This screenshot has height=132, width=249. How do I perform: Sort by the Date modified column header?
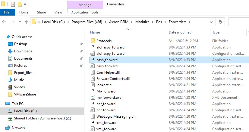(x=180, y=32)
